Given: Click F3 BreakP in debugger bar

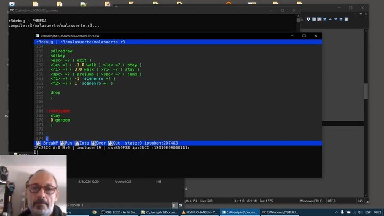Looking at the screenshot, I should (x=47, y=143).
